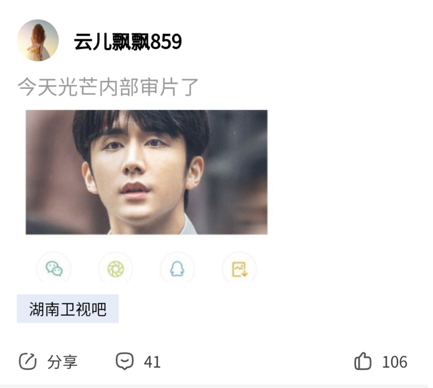The image size is (433, 388).
Task: View the 41 comments count
Action: click(x=152, y=362)
